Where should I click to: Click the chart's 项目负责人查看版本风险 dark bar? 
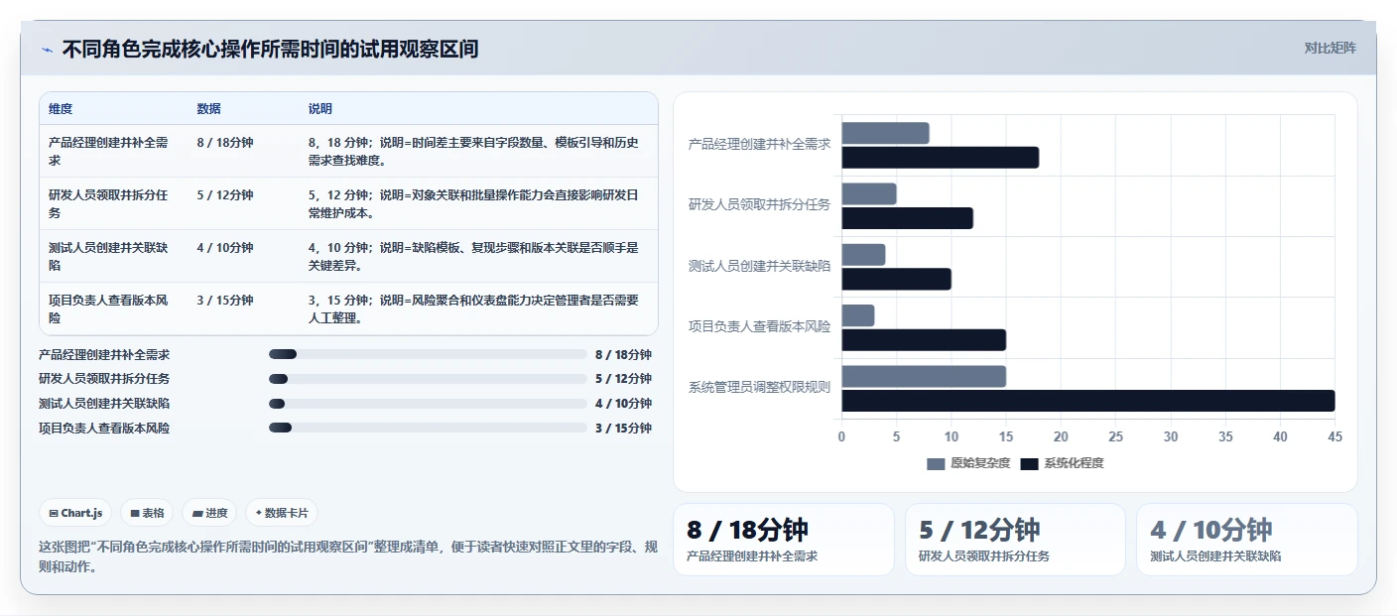pos(924,340)
